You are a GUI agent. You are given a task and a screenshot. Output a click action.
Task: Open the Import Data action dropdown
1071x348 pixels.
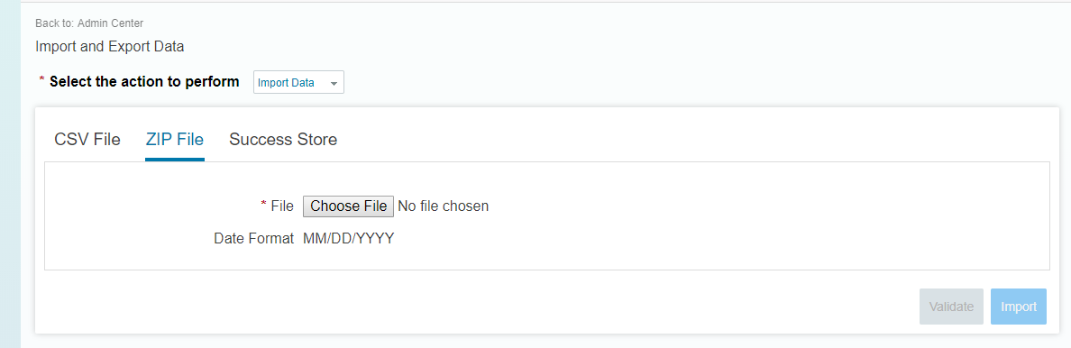click(x=298, y=83)
